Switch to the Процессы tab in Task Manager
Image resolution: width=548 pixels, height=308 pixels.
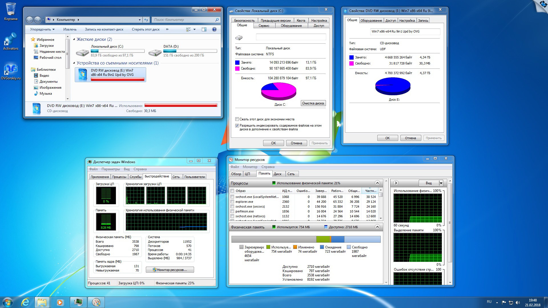tap(119, 177)
